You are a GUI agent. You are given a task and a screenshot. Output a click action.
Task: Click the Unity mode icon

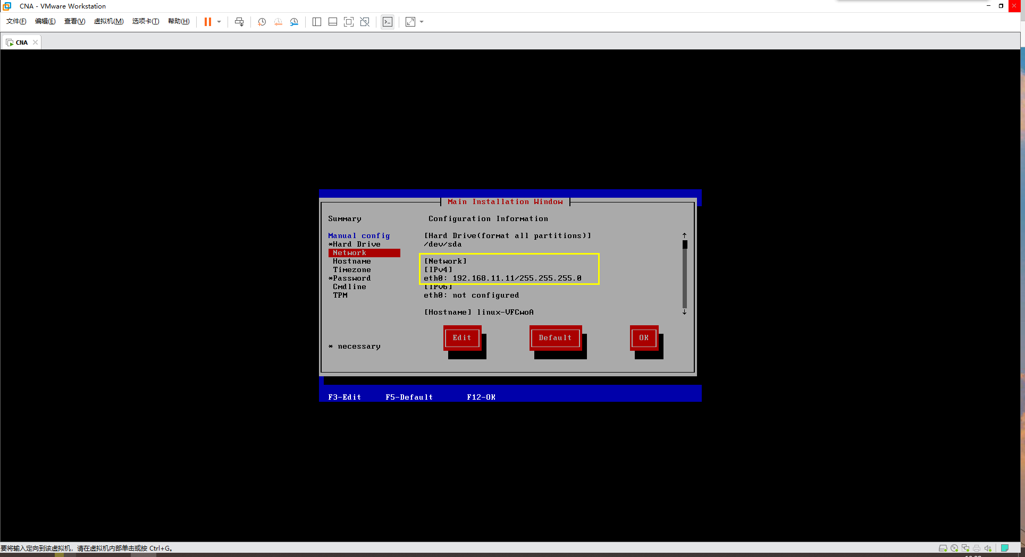click(365, 22)
